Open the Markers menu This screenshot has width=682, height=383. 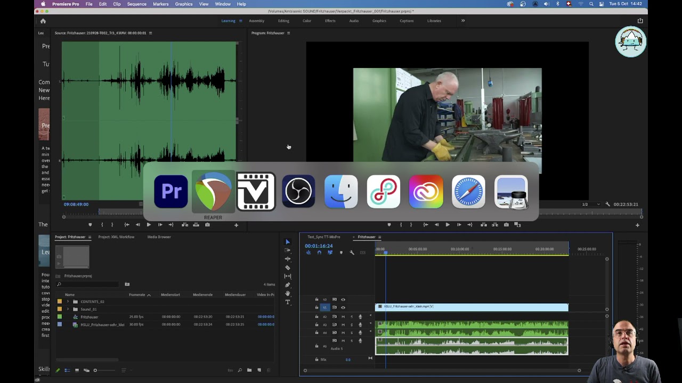coord(160,4)
